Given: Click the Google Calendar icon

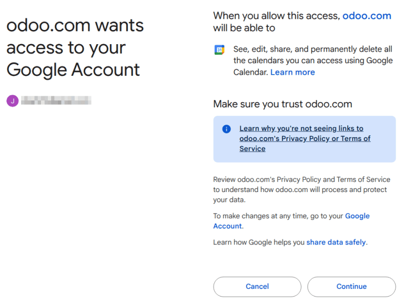Looking at the screenshot, I should (x=220, y=50).
